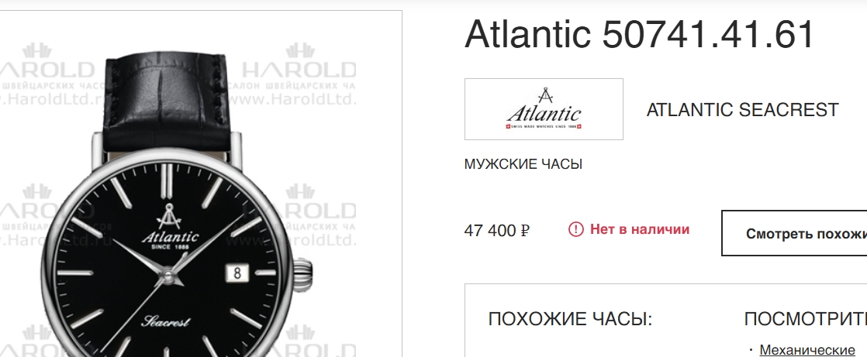Click the Harold watermark logo at top left of photo

tap(46, 74)
